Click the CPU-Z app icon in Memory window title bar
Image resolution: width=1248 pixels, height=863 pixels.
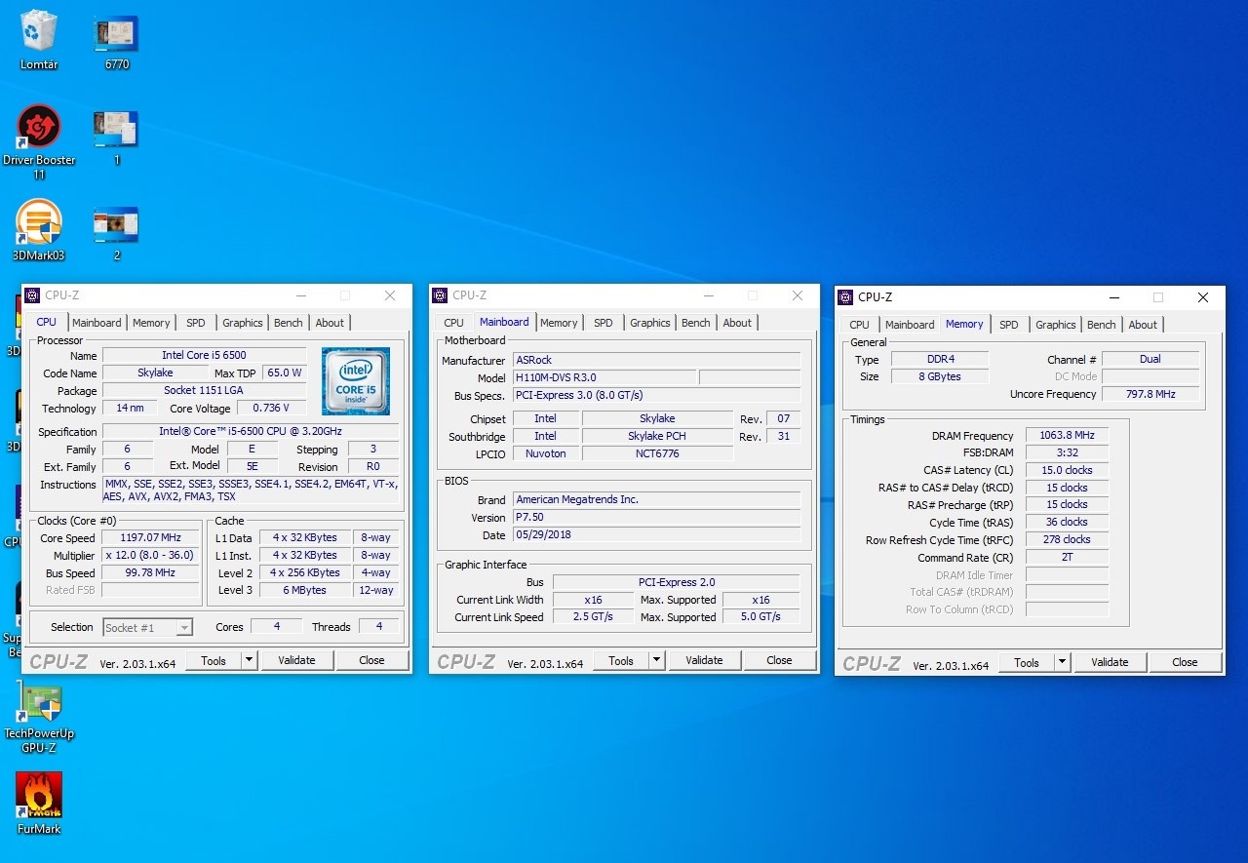coord(845,297)
